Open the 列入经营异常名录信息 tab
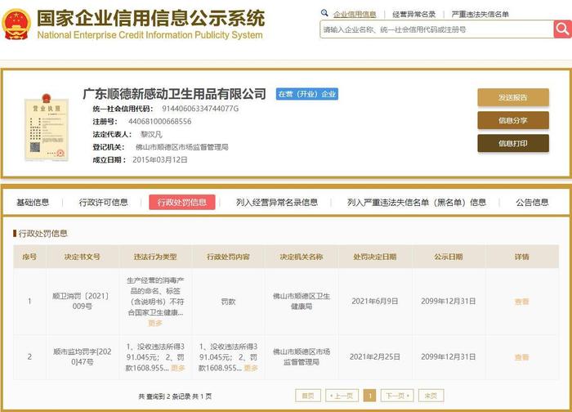The image size is (572, 412). pos(277,202)
